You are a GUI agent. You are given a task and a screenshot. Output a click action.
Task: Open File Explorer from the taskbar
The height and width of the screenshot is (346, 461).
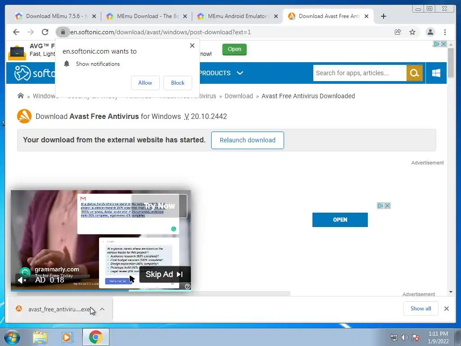pos(40,337)
